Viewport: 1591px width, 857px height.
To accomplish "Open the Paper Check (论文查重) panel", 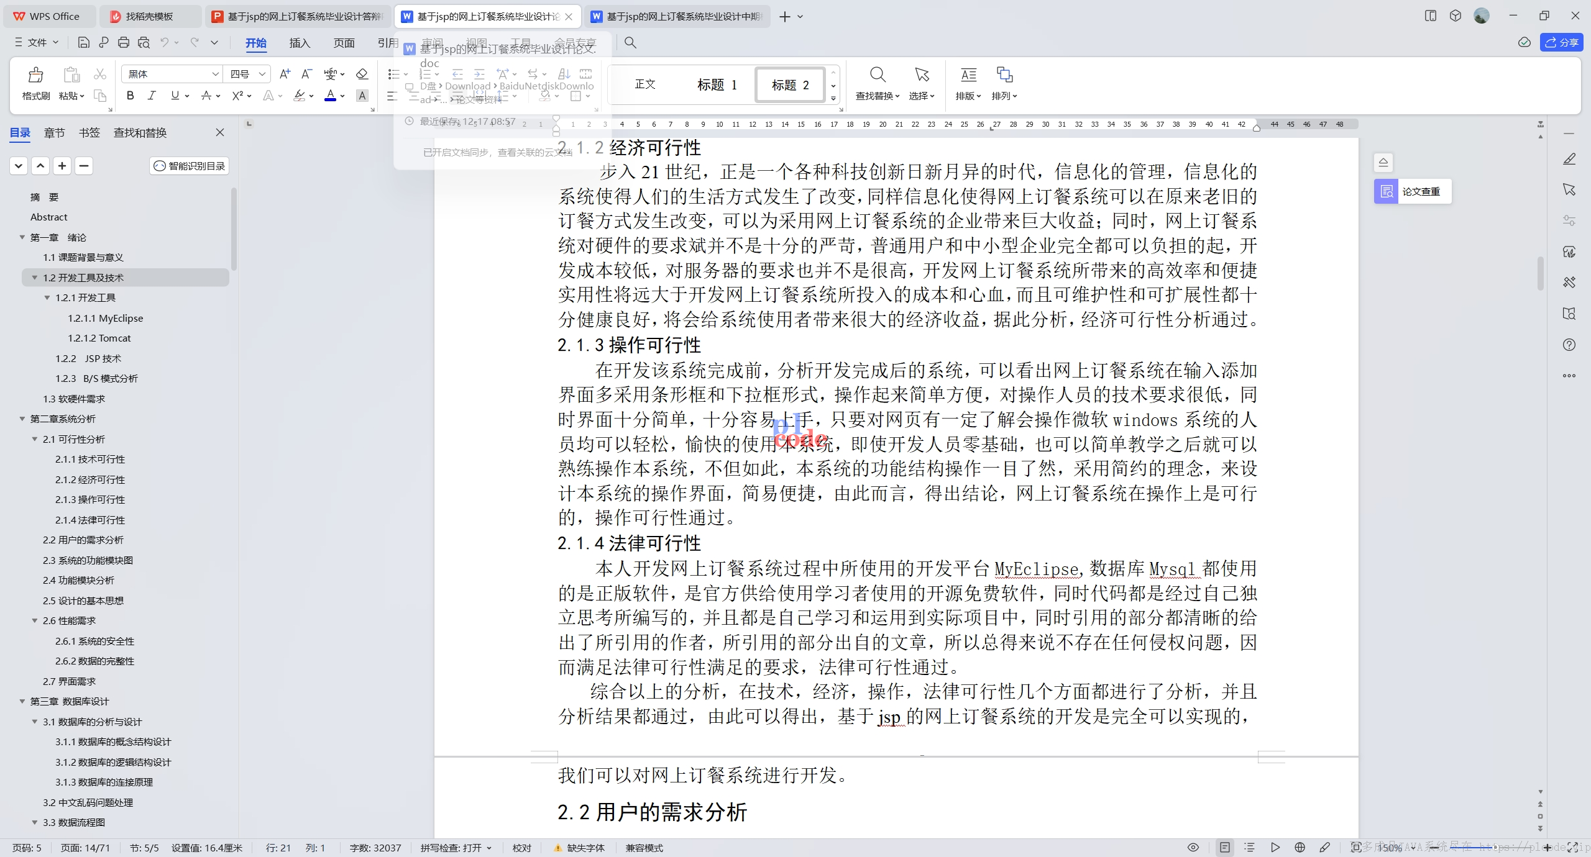I will [x=1413, y=191].
